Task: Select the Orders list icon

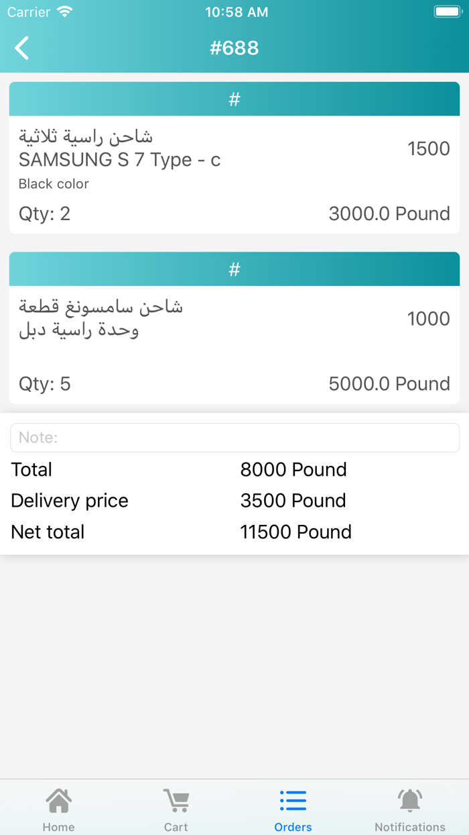Action: 293,801
